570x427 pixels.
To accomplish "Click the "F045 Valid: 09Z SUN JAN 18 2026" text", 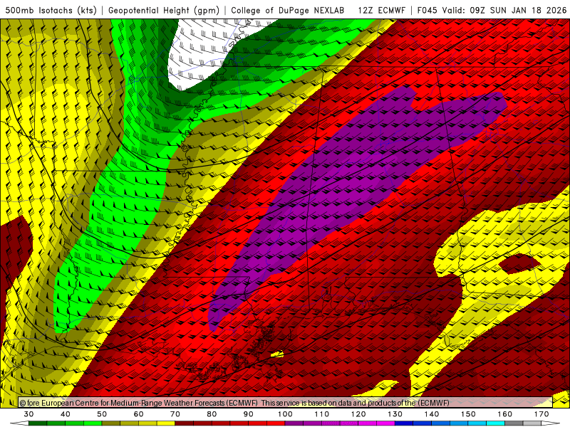I will 492,10.
